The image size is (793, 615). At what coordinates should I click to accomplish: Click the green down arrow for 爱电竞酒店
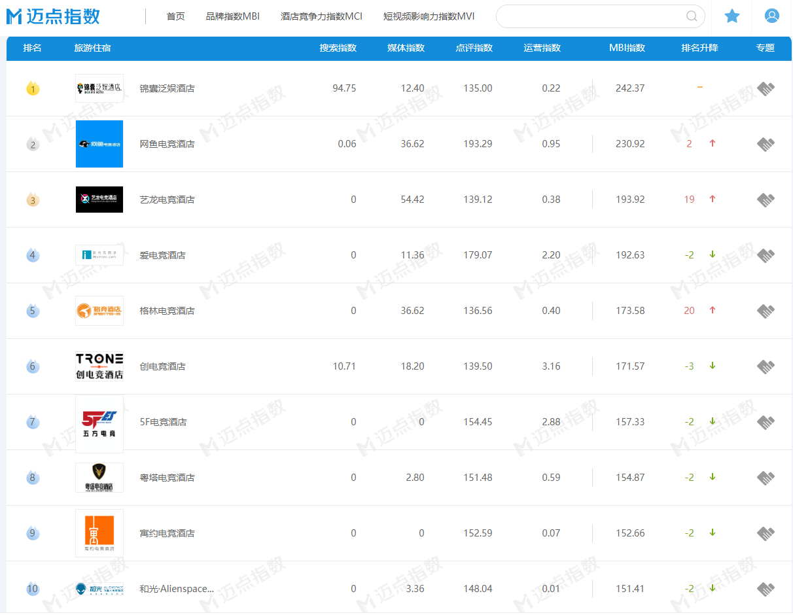(713, 255)
